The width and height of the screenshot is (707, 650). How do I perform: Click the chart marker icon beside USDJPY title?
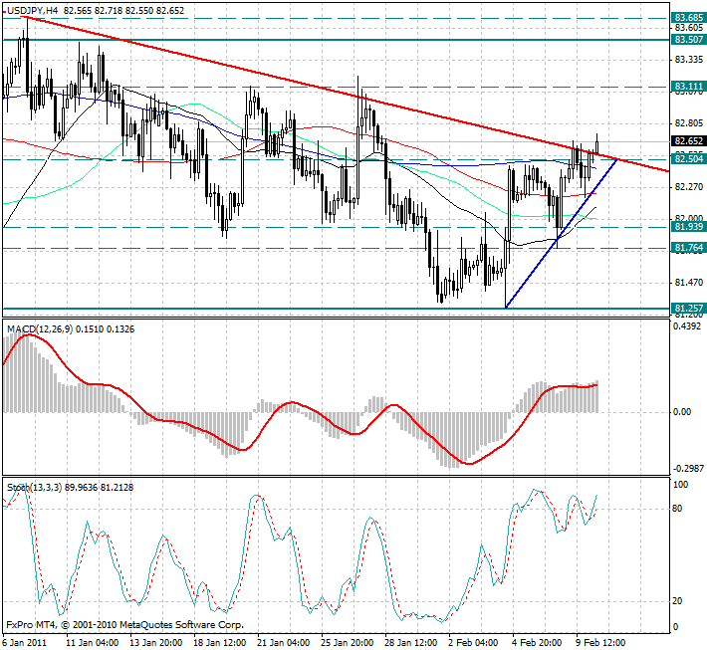[5, 9]
